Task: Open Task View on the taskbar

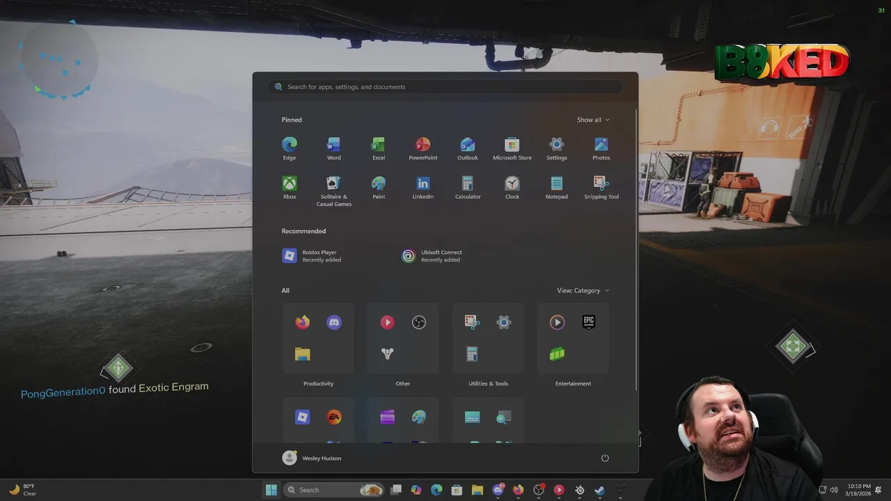Action: (396, 490)
